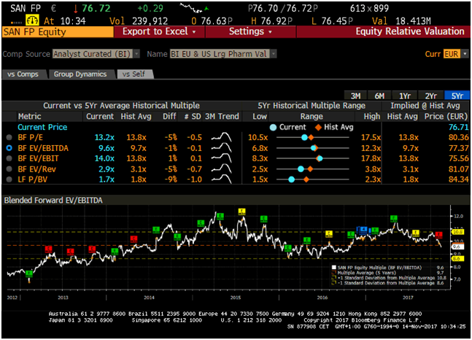The image size is (472, 340).
Task: Open the 3M Trend sparkline for BF EV/Rev
Action: pos(221,169)
